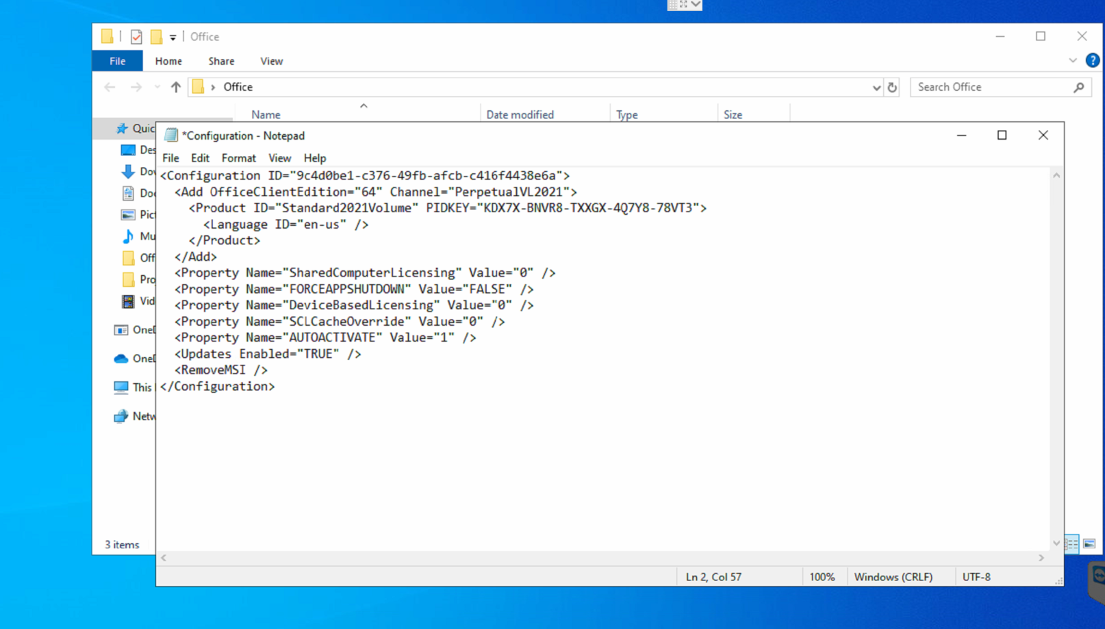Open Customize Quick Access Toolbar dropdown
The width and height of the screenshot is (1105, 629).
click(173, 38)
